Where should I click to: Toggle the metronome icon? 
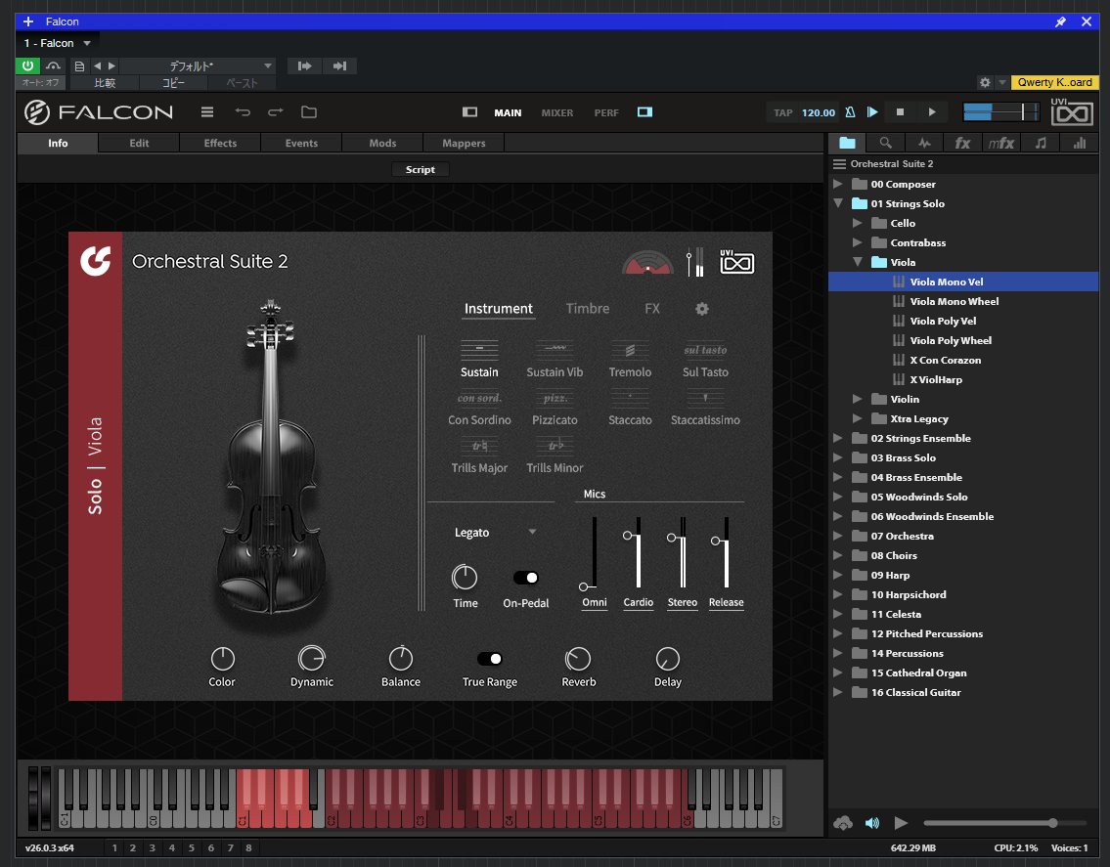click(850, 111)
